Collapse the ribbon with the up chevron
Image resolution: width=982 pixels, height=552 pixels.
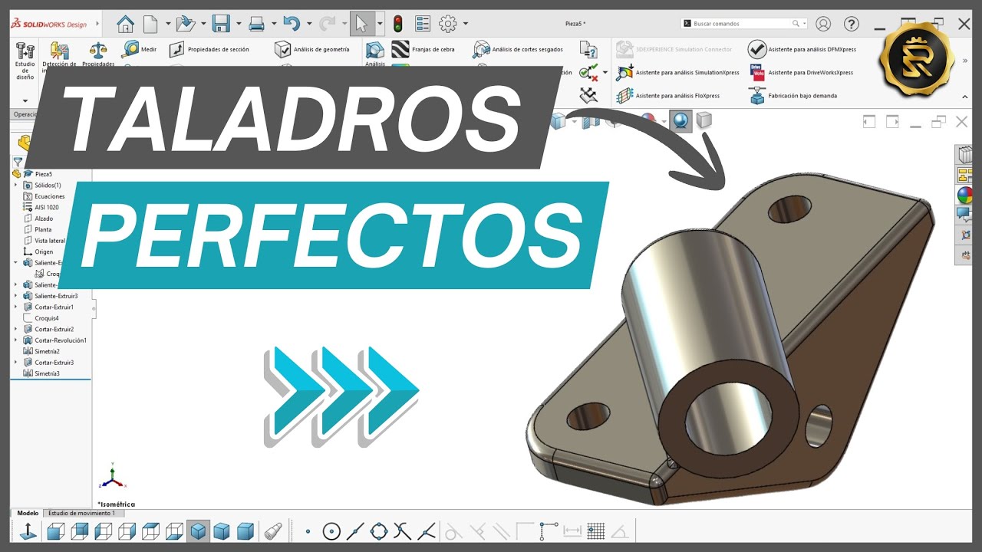[965, 97]
